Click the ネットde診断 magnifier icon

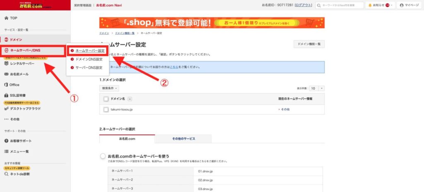click(7, 174)
